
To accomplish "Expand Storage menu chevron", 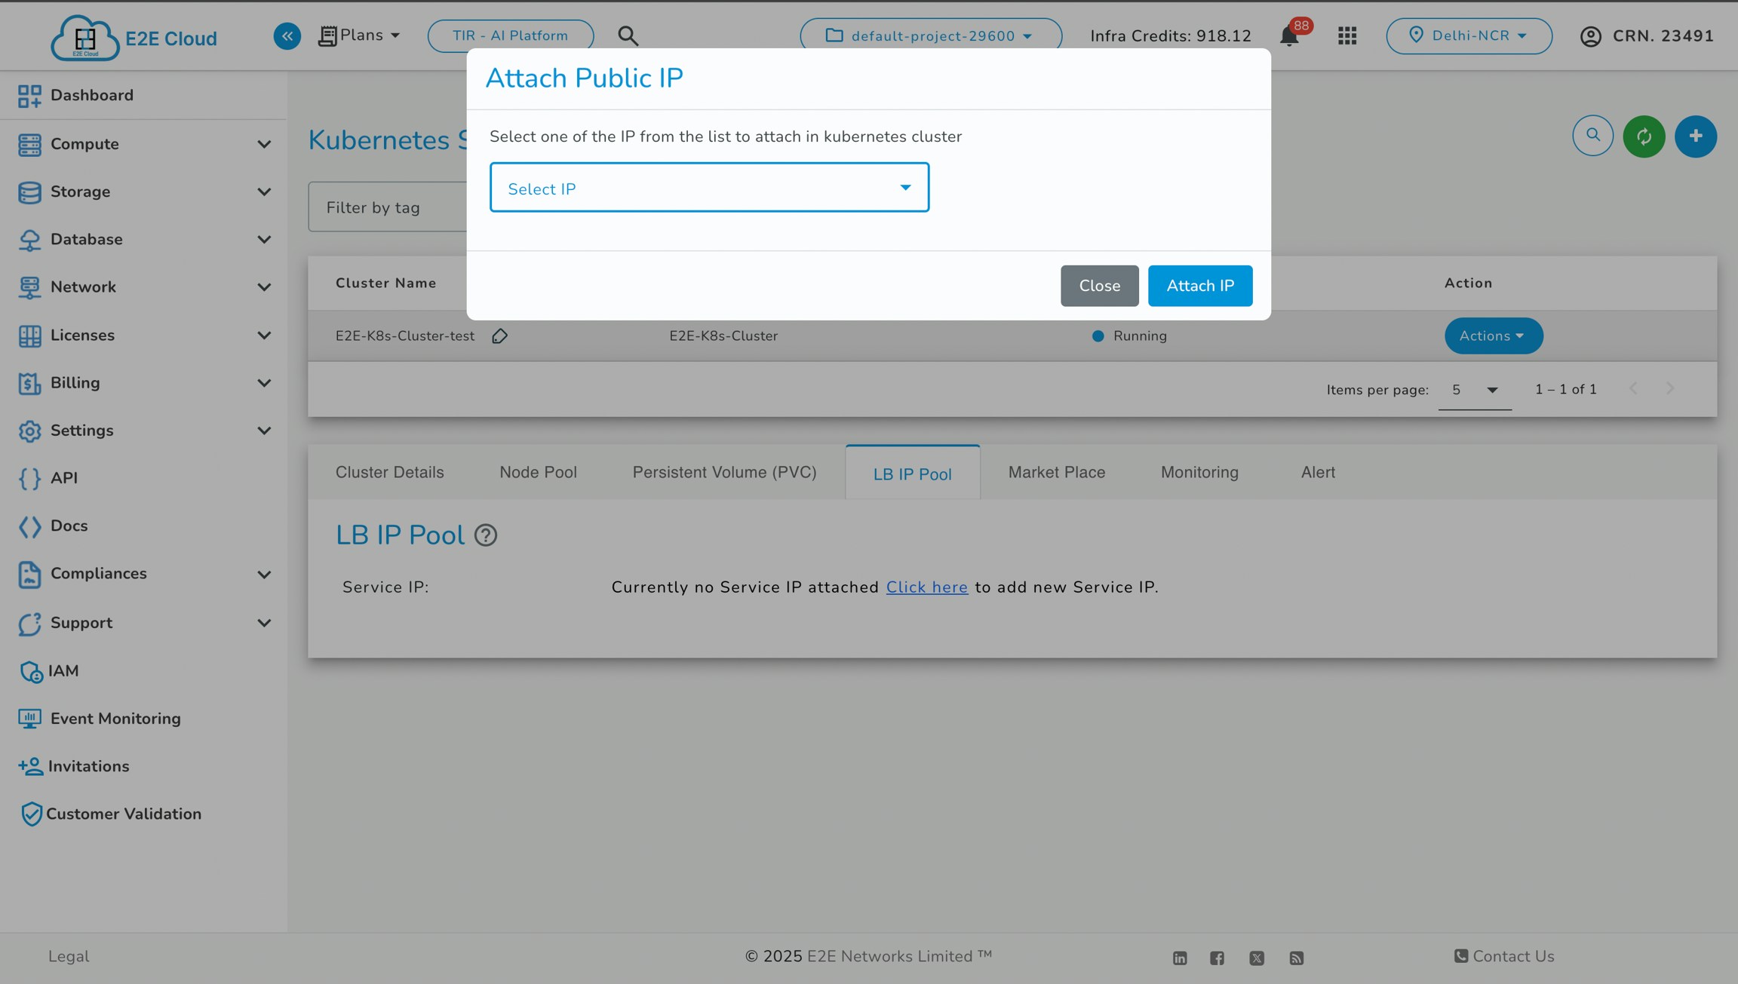I will coord(264,192).
